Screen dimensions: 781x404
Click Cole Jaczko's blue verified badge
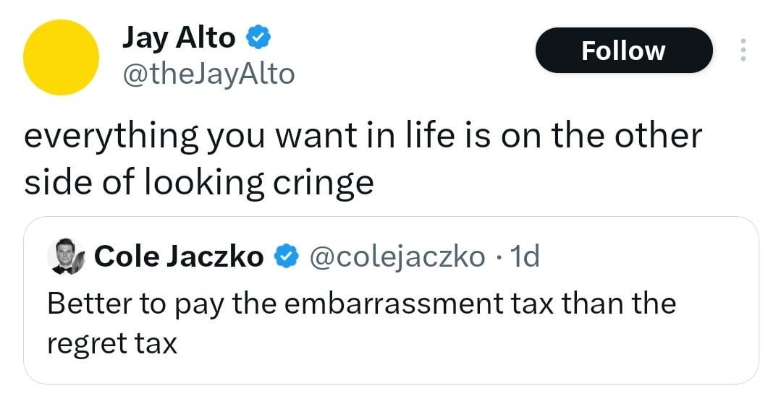pyautogui.click(x=287, y=255)
